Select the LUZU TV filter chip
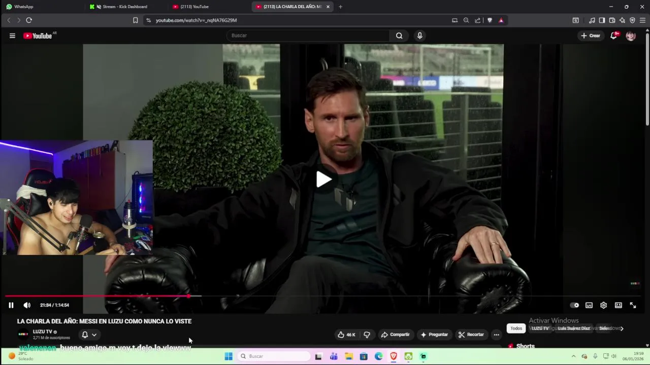Viewport: 650px width, 365px height. tap(540, 328)
